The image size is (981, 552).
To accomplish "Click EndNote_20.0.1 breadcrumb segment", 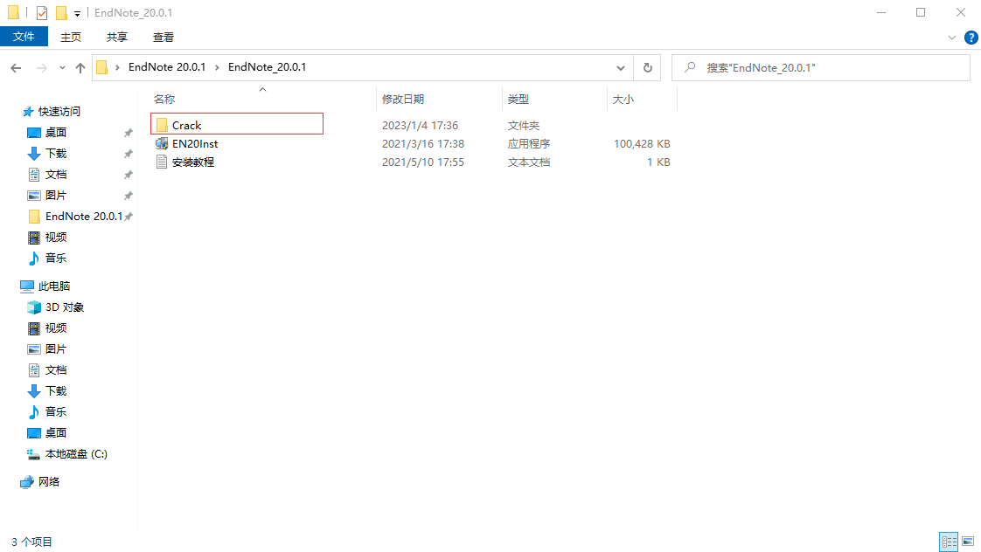I will 268,67.
